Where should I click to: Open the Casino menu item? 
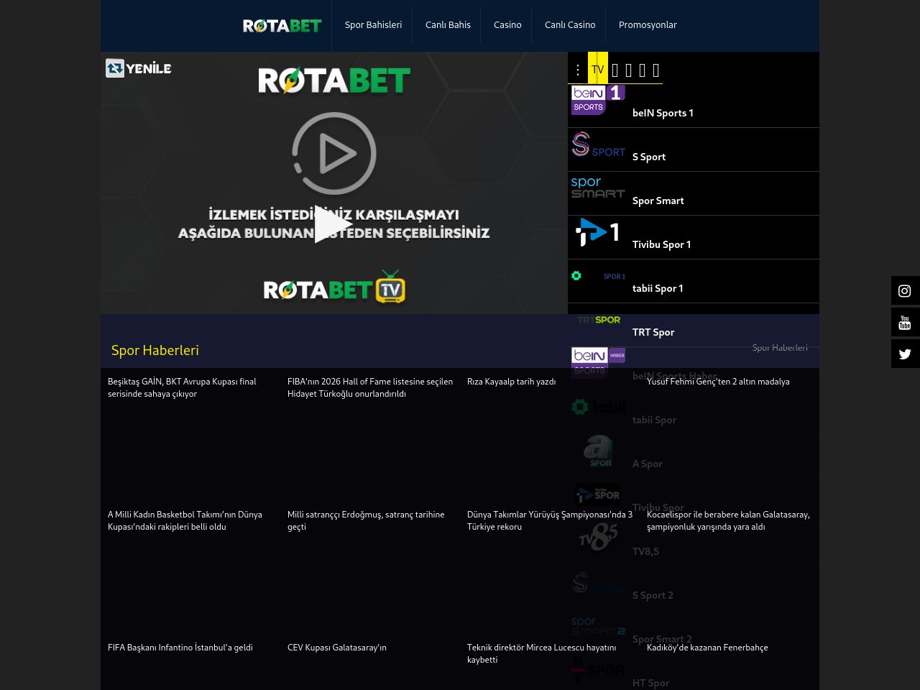pos(507,25)
